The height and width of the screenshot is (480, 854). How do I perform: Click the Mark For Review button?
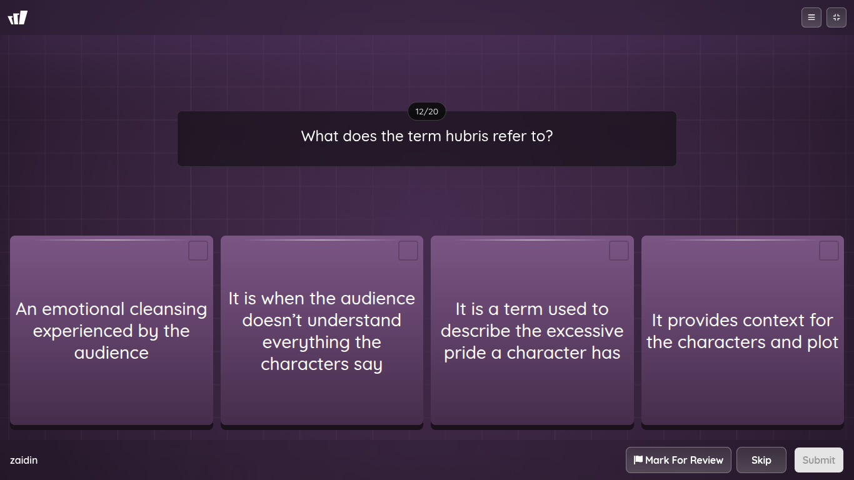(678, 459)
